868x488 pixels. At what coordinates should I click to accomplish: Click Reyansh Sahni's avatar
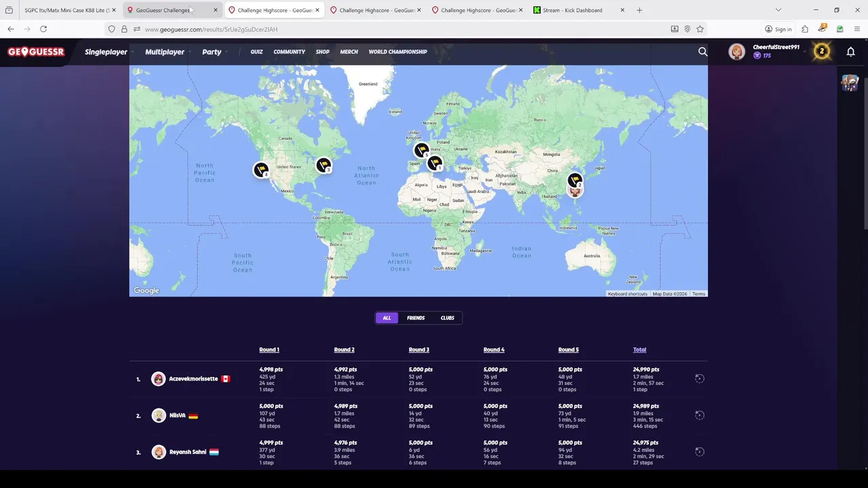pyautogui.click(x=159, y=452)
